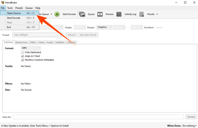Screen dimensions: 198x128
Task: Click the Reload preset button
Action: tap(72, 35)
